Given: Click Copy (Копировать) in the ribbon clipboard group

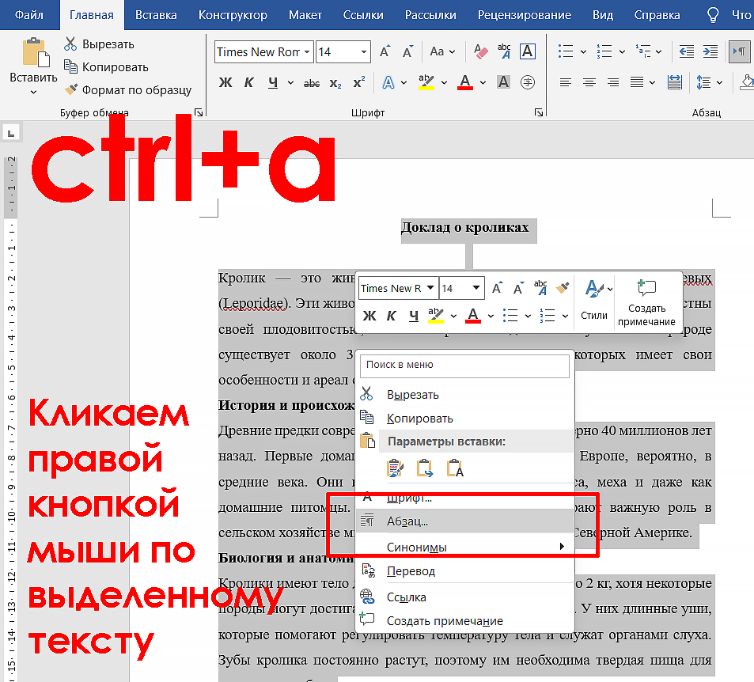Looking at the screenshot, I should pos(106,66).
